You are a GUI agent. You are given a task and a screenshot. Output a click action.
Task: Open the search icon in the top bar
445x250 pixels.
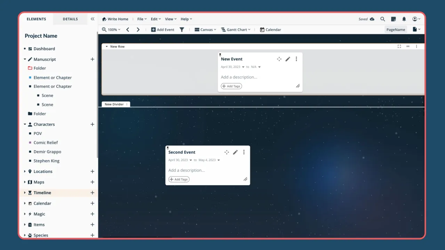coord(382,19)
